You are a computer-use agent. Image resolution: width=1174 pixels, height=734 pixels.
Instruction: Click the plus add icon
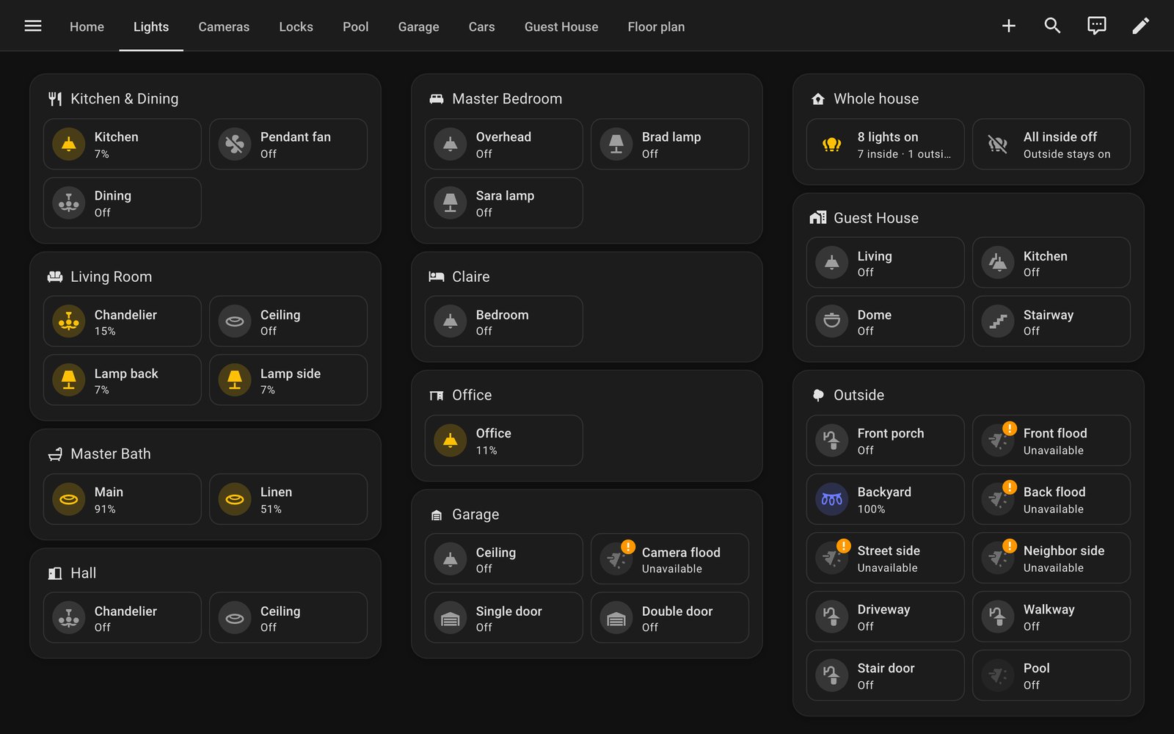pyautogui.click(x=1009, y=26)
